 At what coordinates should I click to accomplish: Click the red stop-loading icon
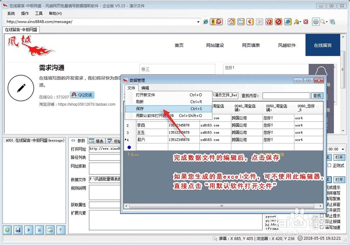[278, 22]
